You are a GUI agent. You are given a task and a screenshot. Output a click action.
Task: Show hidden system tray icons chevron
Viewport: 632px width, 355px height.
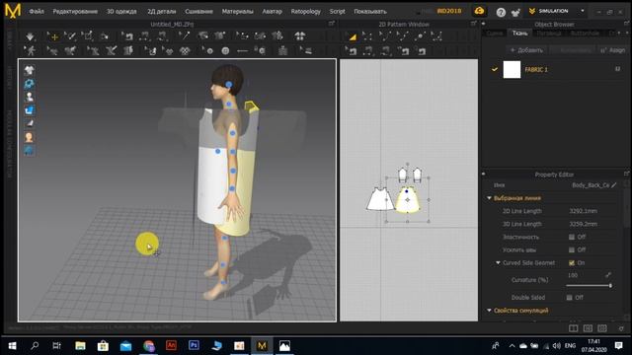point(512,346)
